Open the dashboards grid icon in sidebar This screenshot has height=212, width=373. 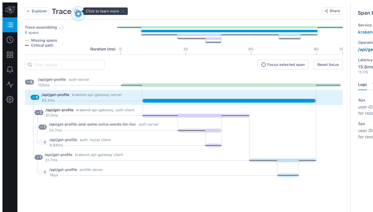click(10, 55)
